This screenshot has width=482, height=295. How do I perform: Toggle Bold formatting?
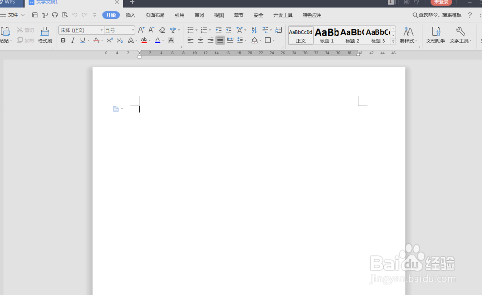point(63,40)
